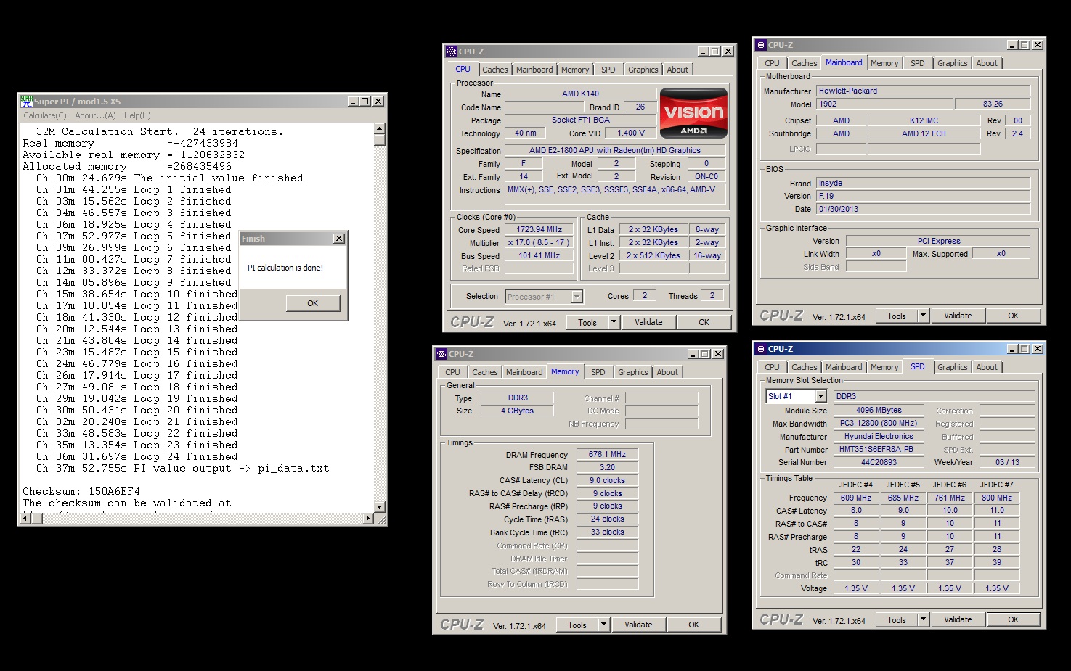1071x671 pixels.
Task: Open SPD tab in Mainboard window
Action: (918, 63)
